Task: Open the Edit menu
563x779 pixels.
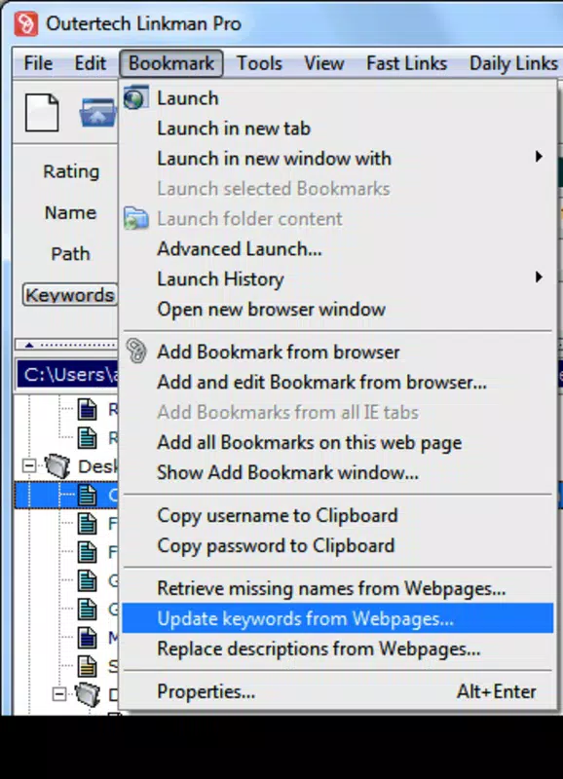Action: point(90,63)
